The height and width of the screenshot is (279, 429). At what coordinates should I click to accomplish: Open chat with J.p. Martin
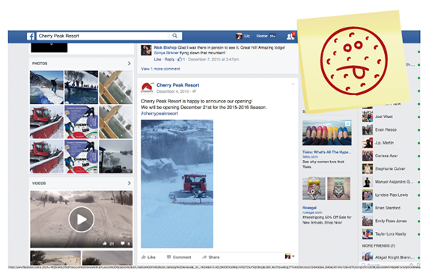pyautogui.click(x=391, y=143)
